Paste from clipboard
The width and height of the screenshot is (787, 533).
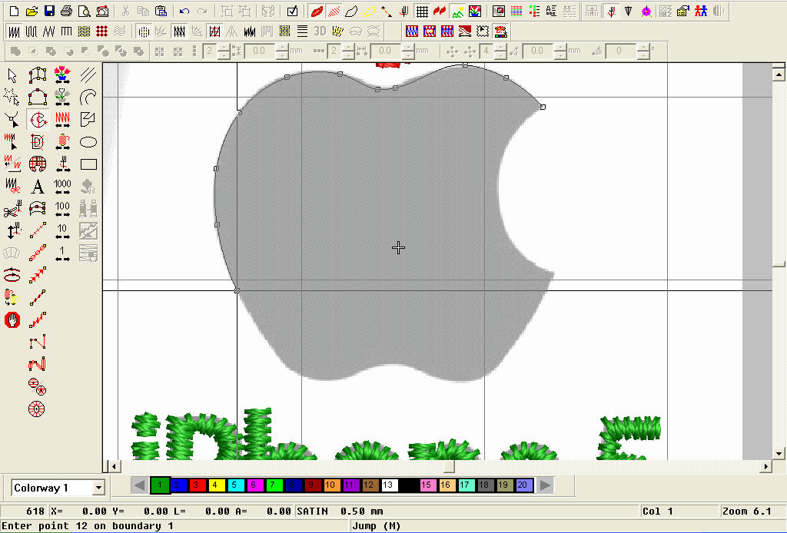click(161, 11)
